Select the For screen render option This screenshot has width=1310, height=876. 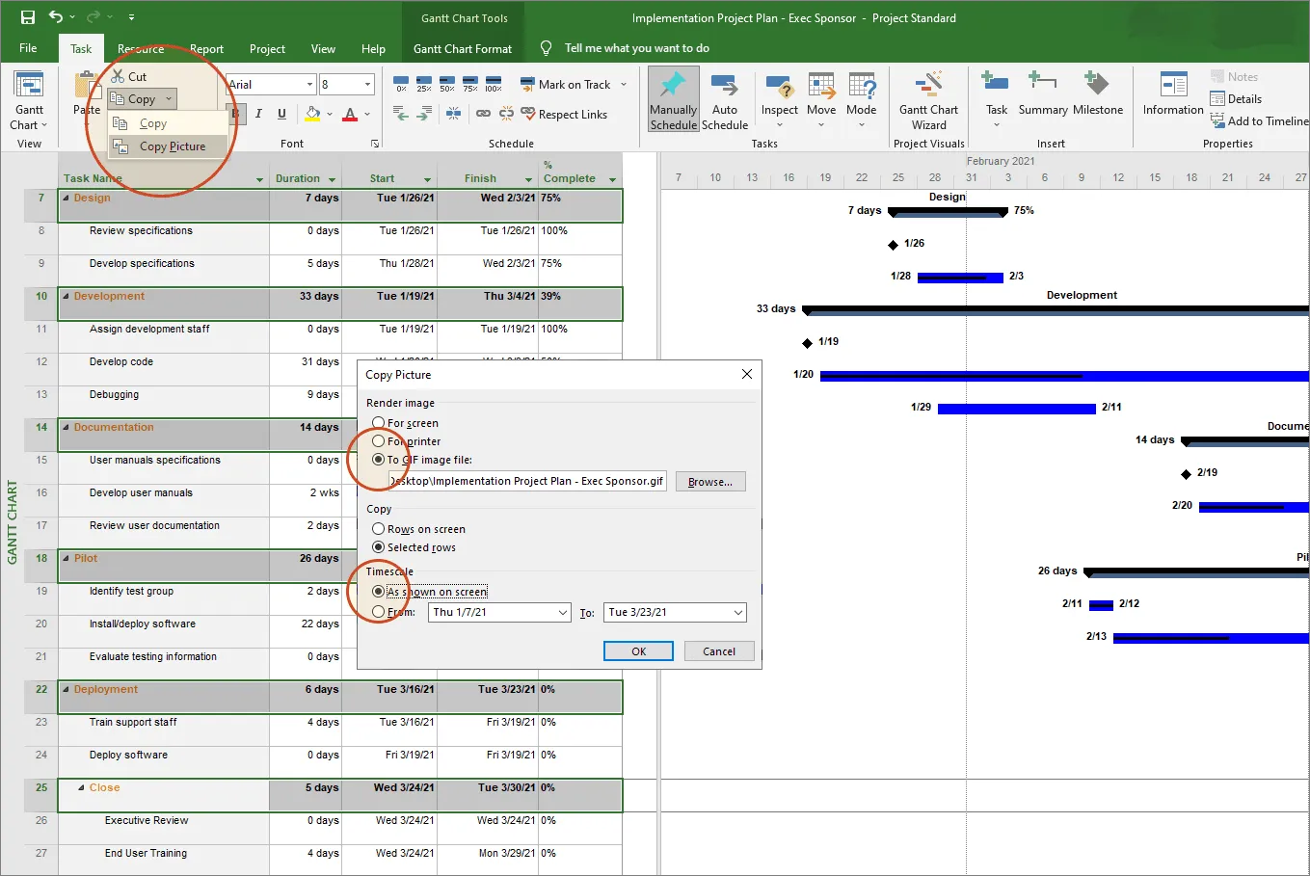(x=379, y=423)
